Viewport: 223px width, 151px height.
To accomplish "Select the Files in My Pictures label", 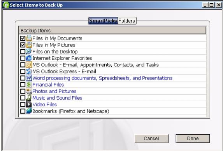I will tap(54, 45).
